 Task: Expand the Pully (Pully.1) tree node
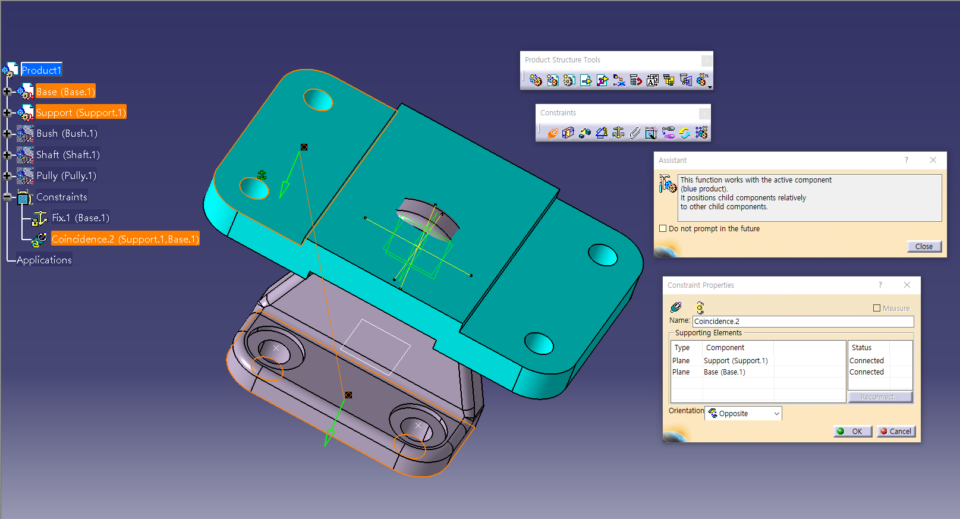(x=7, y=175)
